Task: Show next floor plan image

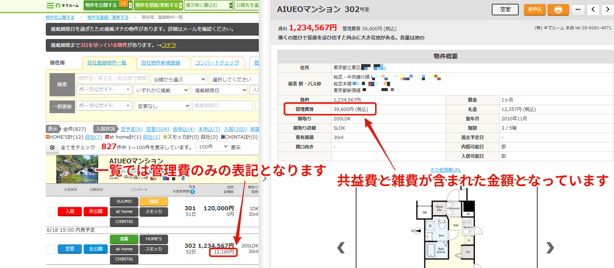Action: pyautogui.click(x=550, y=248)
